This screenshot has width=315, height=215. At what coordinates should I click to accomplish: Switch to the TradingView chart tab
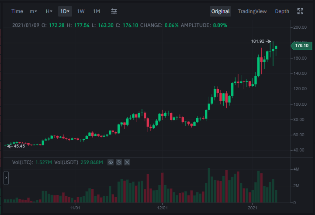point(252,11)
